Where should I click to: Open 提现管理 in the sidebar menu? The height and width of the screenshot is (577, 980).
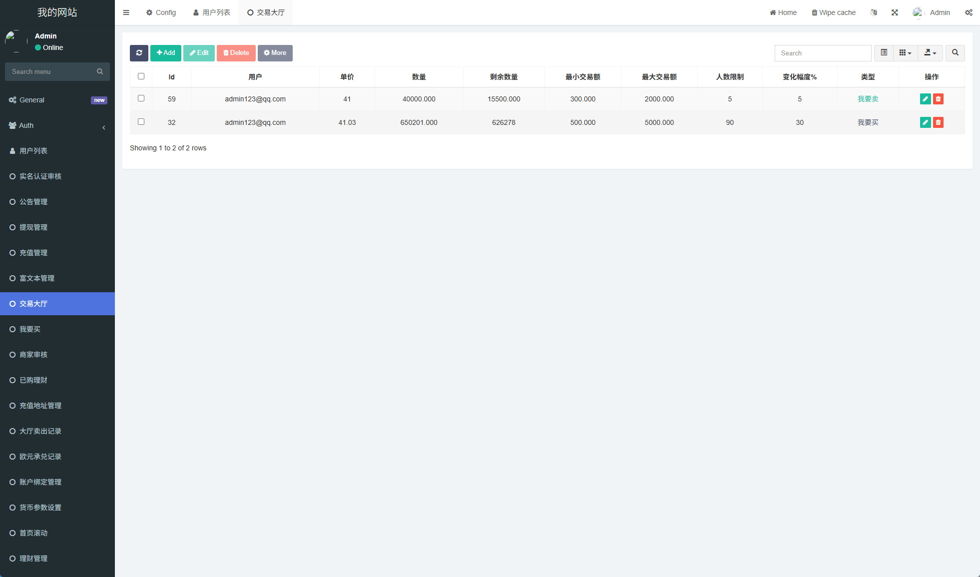(33, 227)
